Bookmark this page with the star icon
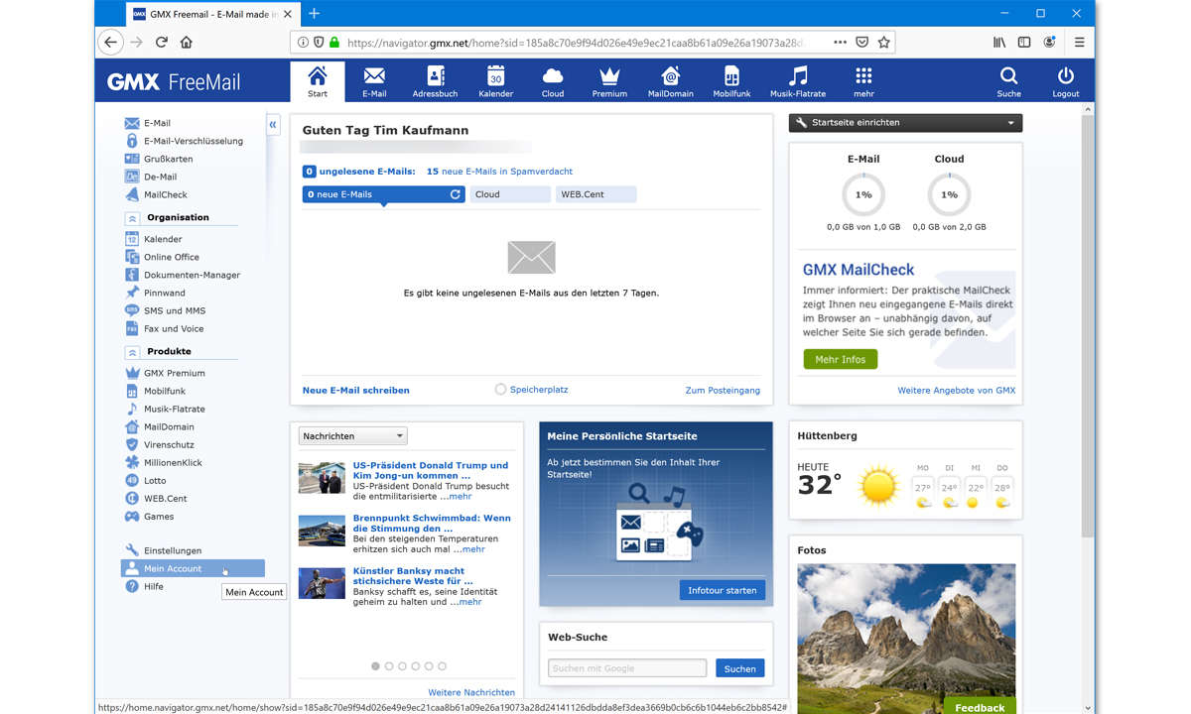Screen dimensions: 1191x714 click(884, 43)
